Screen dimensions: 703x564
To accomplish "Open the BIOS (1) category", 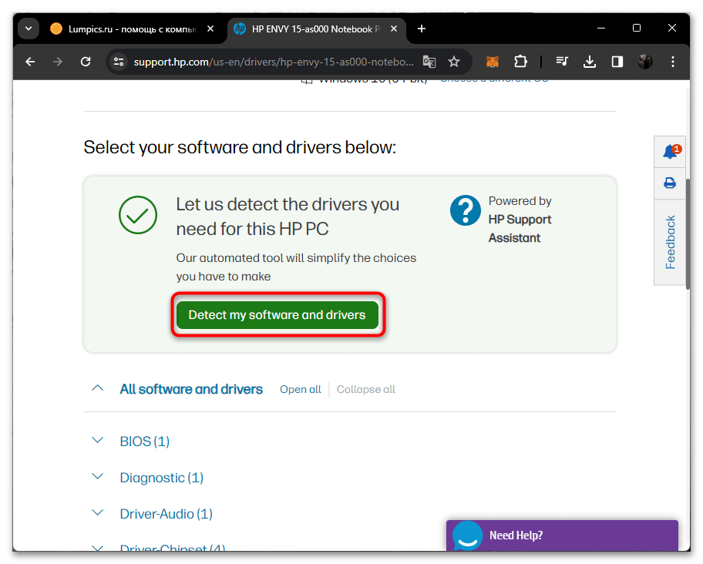I will pos(145,441).
